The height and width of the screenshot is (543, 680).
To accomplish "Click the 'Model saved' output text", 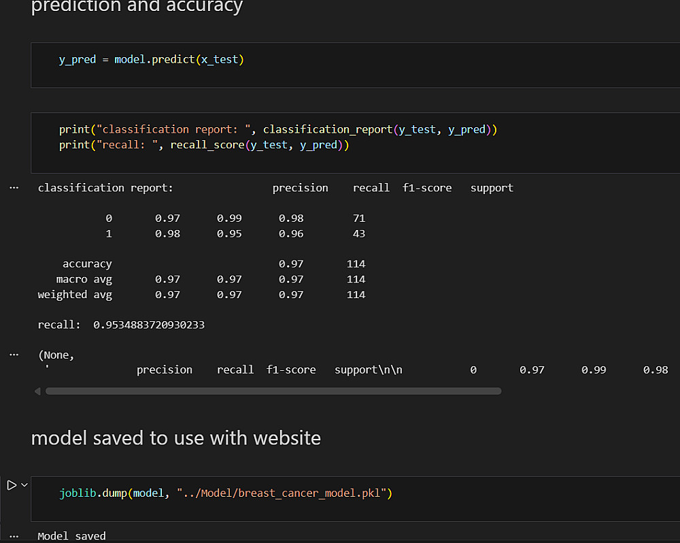I will pyautogui.click(x=72, y=536).
